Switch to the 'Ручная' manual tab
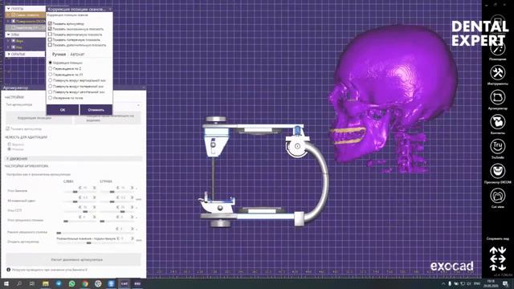 tap(59, 54)
